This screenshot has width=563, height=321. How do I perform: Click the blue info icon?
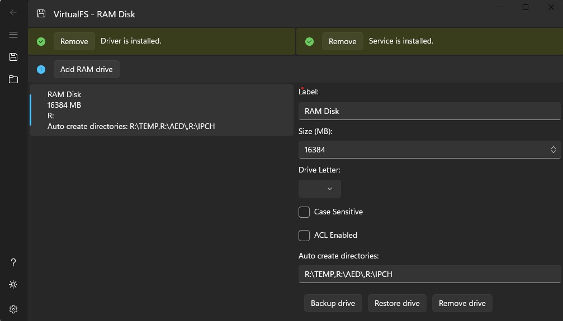pyautogui.click(x=41, y=70)
